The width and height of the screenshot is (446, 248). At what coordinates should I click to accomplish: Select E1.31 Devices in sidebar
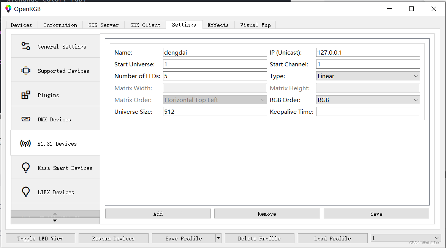pos(55,143)
